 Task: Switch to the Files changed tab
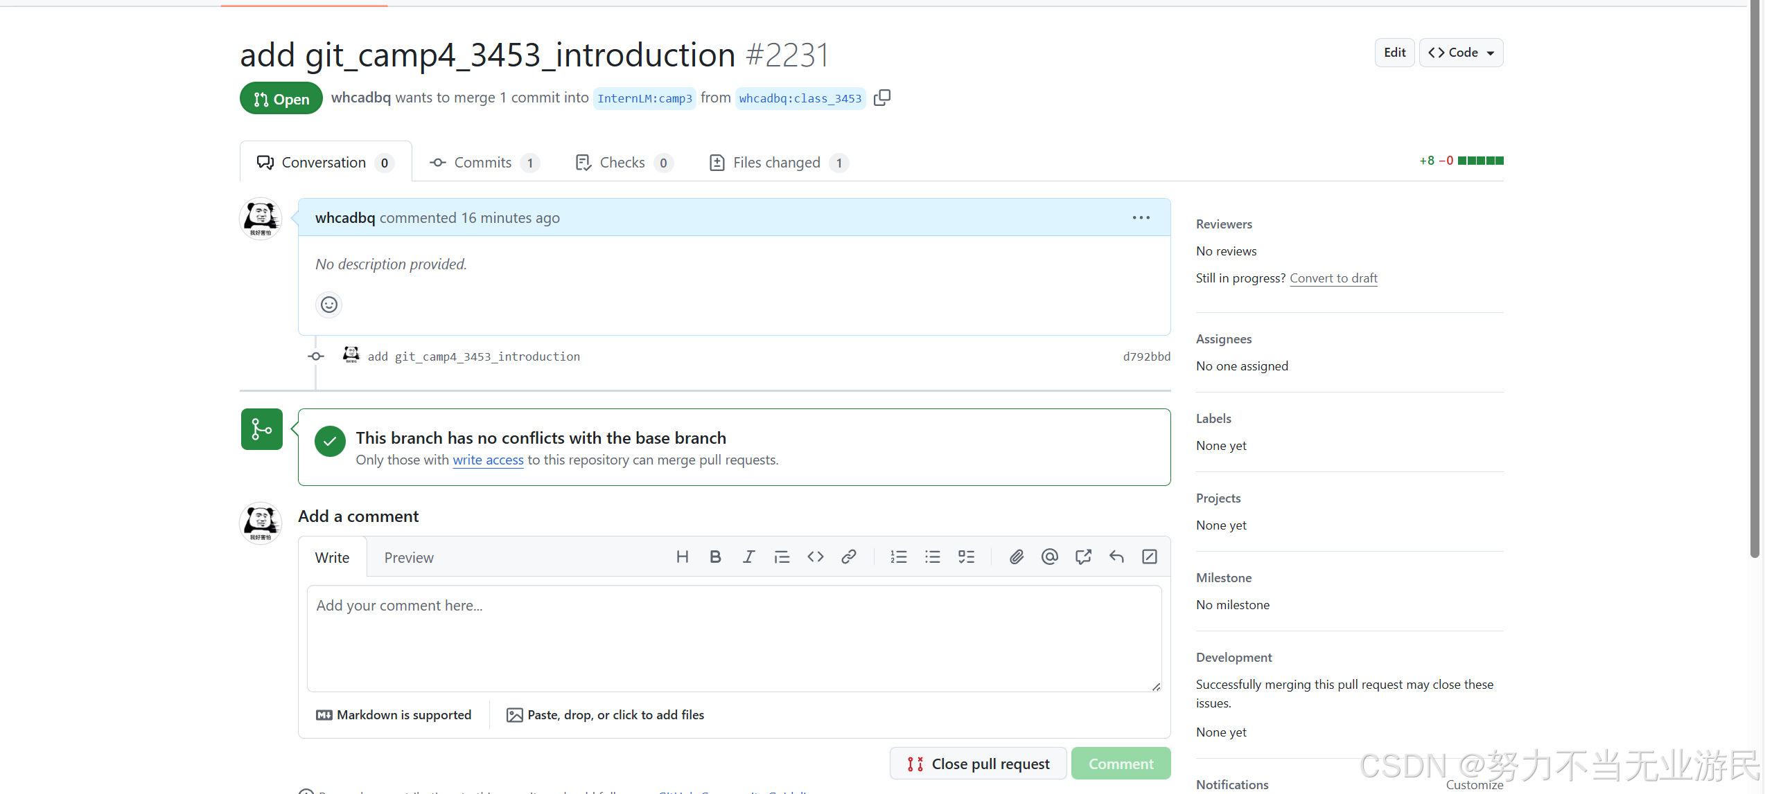click(x=778, y=163)
